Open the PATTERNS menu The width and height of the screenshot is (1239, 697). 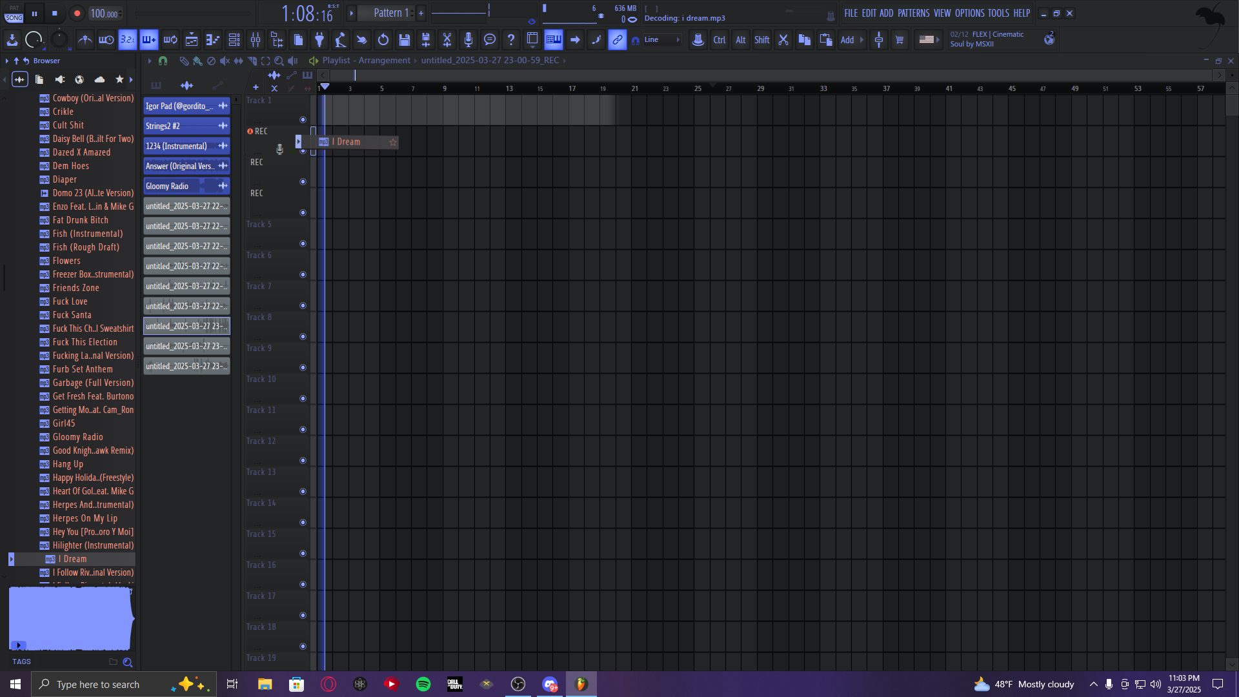(x=913, y=13)
